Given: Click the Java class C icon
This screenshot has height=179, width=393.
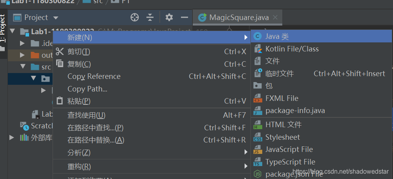Looking at the screenshot, I should tap(258, 37).
